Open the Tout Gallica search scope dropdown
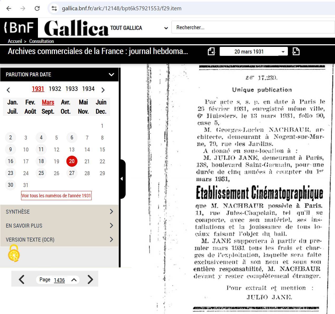The height and width of the screenshot is (314, 335). click(166, 28)
